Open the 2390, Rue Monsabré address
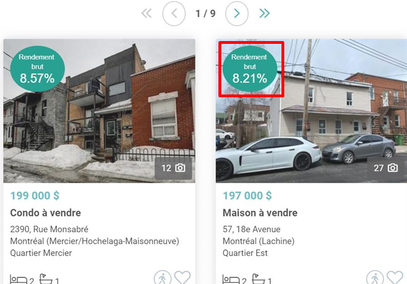 50,229
